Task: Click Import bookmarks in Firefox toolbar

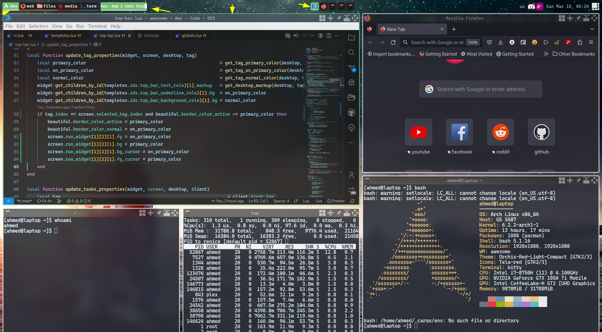Action: tap(391, 54)
